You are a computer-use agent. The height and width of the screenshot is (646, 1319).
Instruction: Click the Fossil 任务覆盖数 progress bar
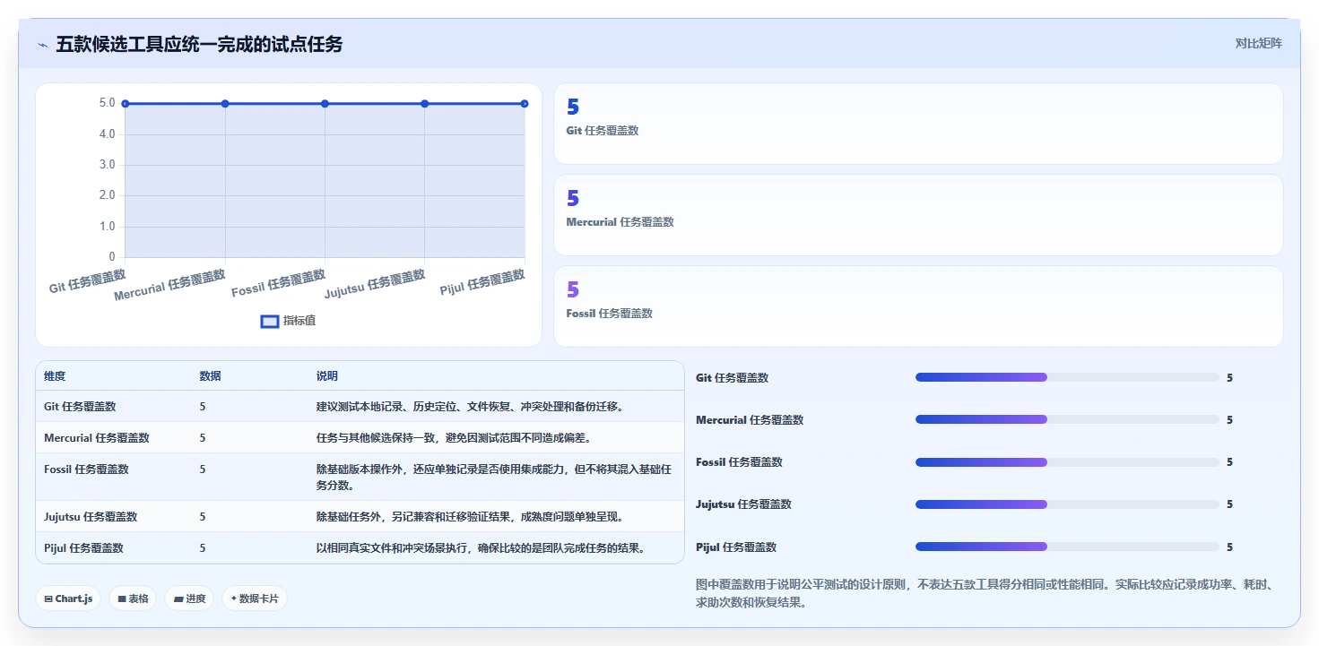pyautogui.click(x=1067, y=462)
